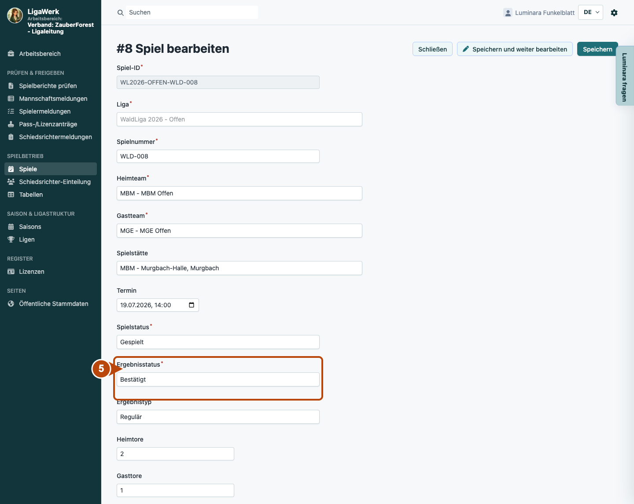This screenshot has width=634, height=504.
Task: Open the DE language dropdown
Action: (x=590, y=12)
